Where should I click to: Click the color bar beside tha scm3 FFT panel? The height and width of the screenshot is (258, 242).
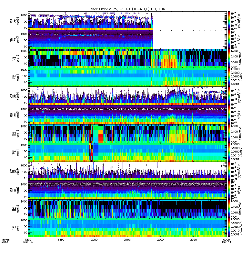click(x=229, y=39)
